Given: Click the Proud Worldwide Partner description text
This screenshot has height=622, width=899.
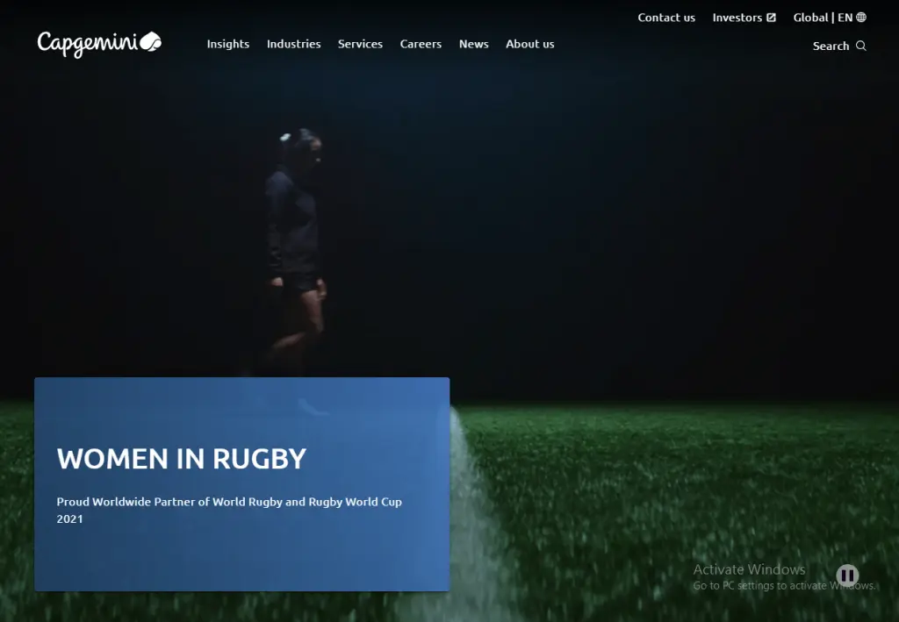Looking at the screenshot, I should tap(229, 510).
